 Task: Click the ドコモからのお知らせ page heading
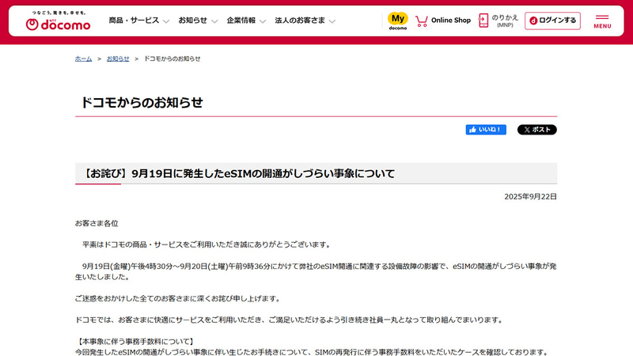142,103
